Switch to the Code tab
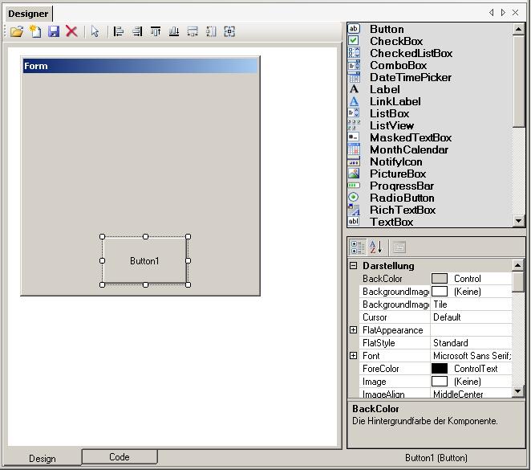The image size is (531, 470). pos(119,457)
